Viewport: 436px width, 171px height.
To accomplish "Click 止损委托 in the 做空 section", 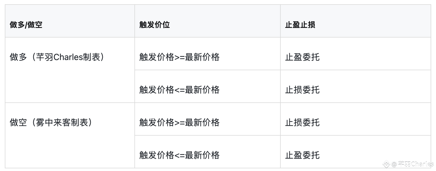I will (x=302, y=122).
